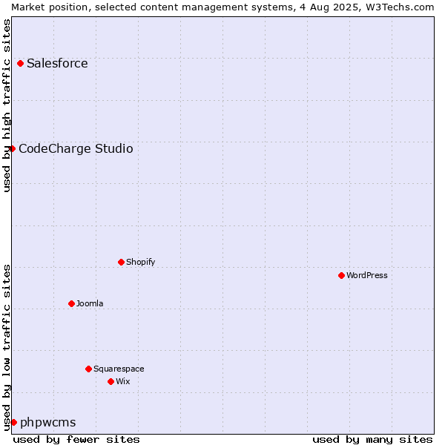This screenshot has height=445, width=445.
Task: Click the Salesforce label text
Action: tap(57, 63)
